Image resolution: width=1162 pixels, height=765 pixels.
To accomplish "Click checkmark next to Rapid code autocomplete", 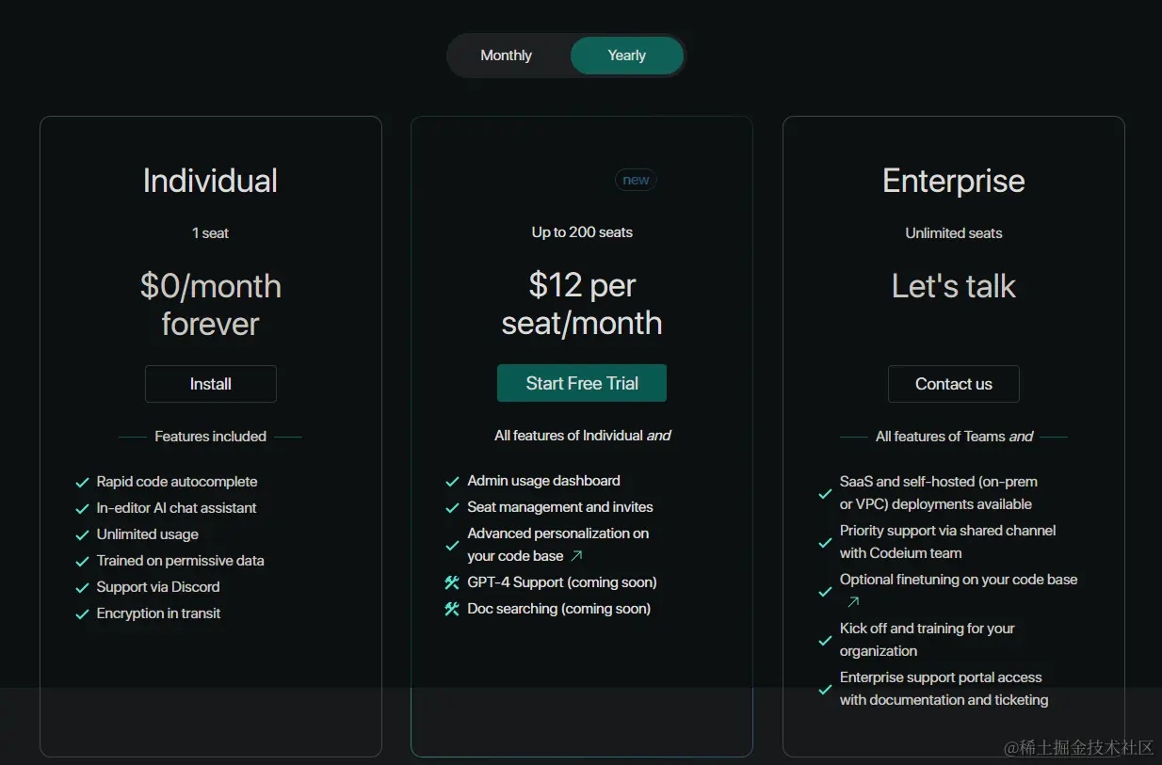I will pos(82,483).
